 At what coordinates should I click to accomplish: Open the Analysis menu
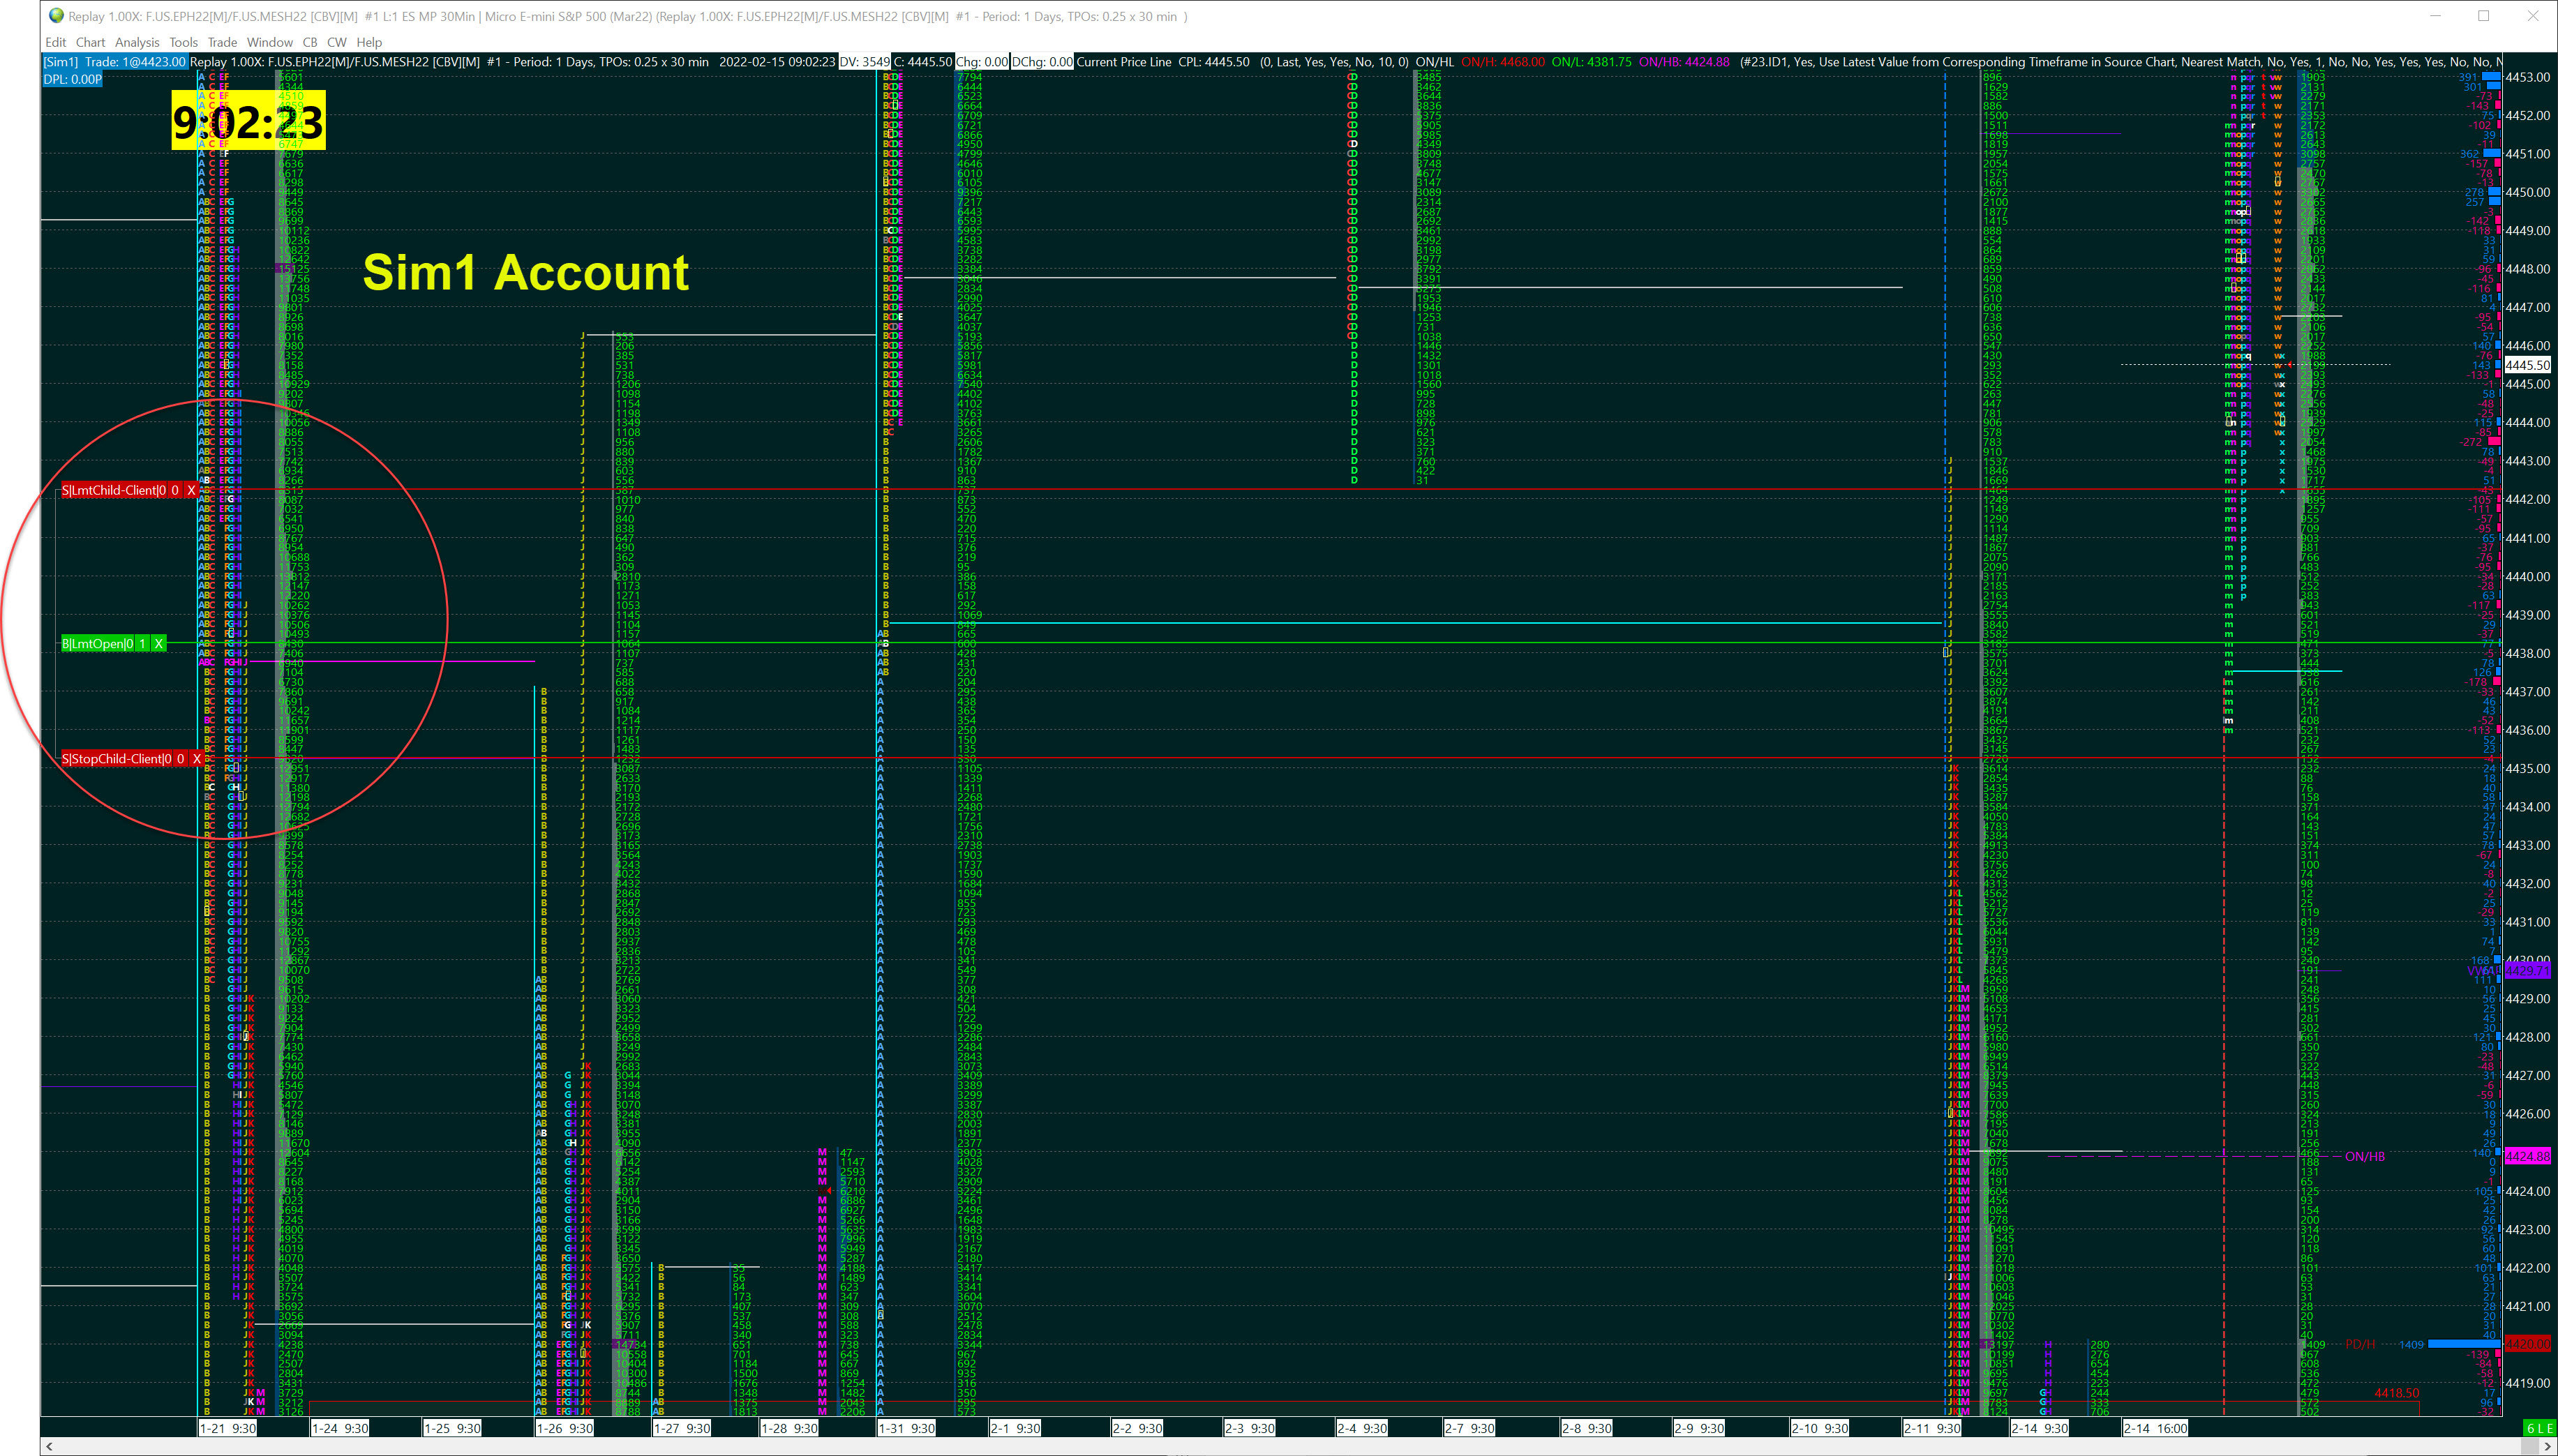137,42
